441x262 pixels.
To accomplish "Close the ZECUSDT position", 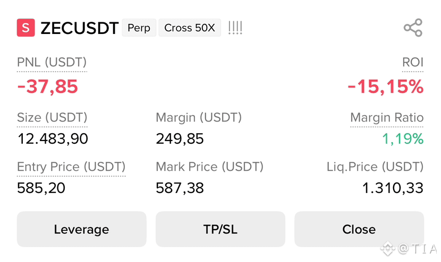I will pos(359,229).
